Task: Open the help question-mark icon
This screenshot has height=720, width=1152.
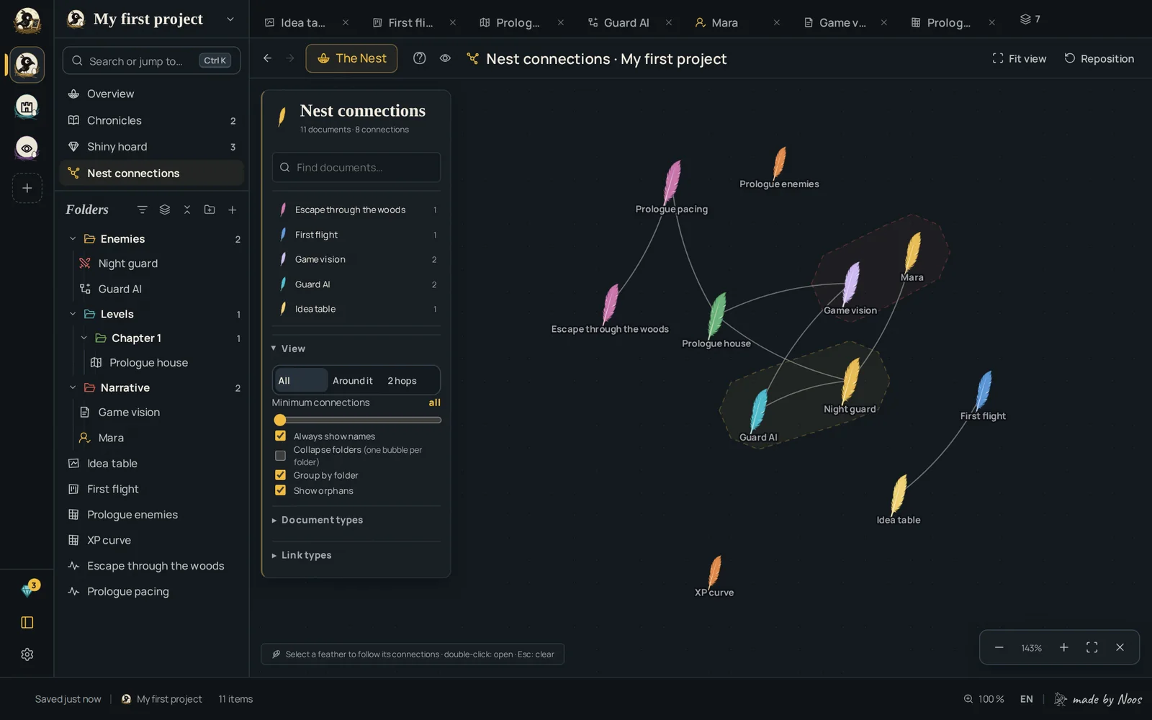Action: coord(420,58)
